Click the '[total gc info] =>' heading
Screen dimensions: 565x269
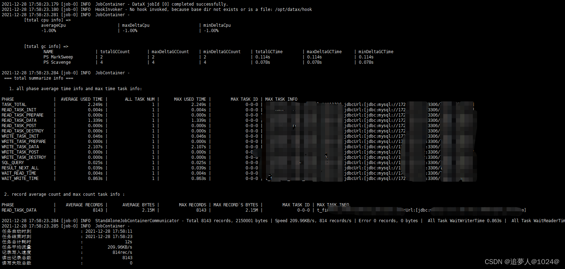coord(46,46)
